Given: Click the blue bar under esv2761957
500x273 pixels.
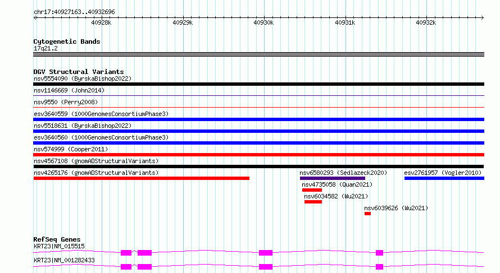Looking at the screenshot, I should click(x=444, y=178).
